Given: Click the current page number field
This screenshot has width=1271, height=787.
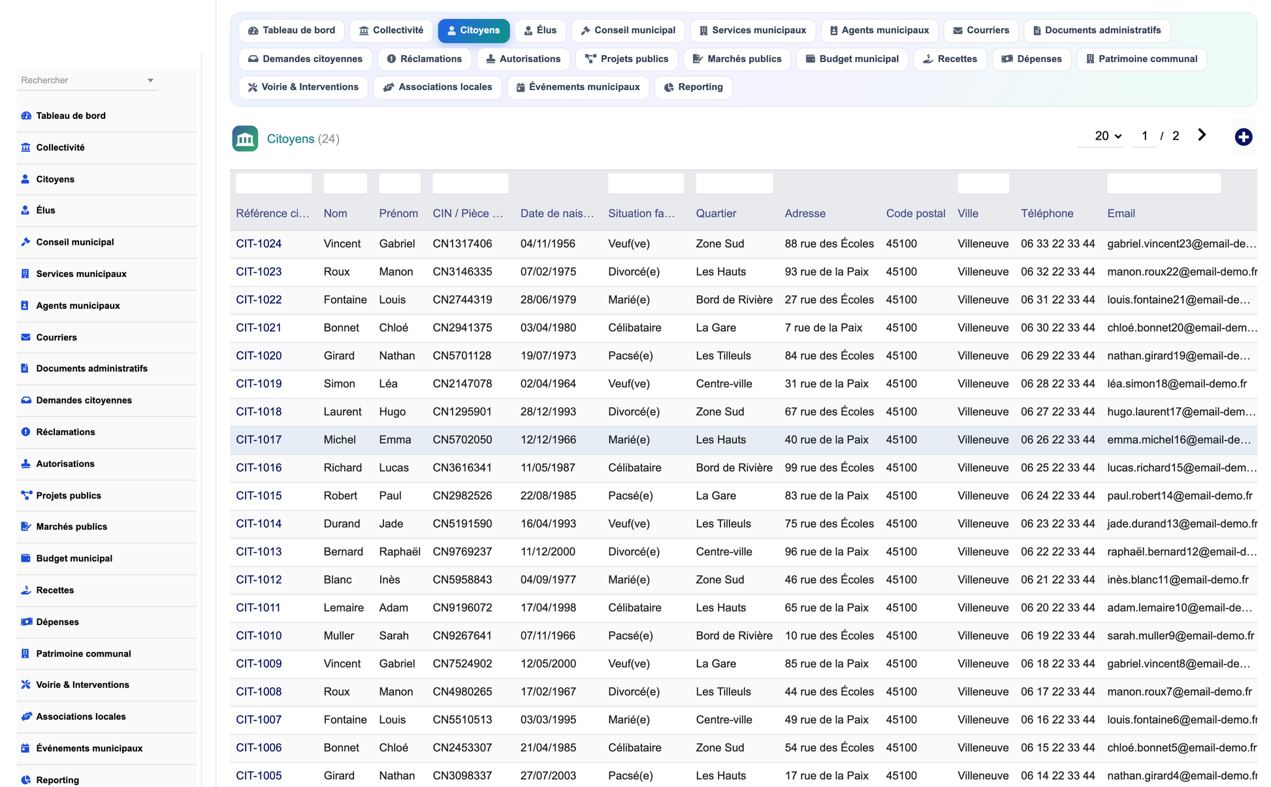Looking at the screenshot, I should 1144,136.
